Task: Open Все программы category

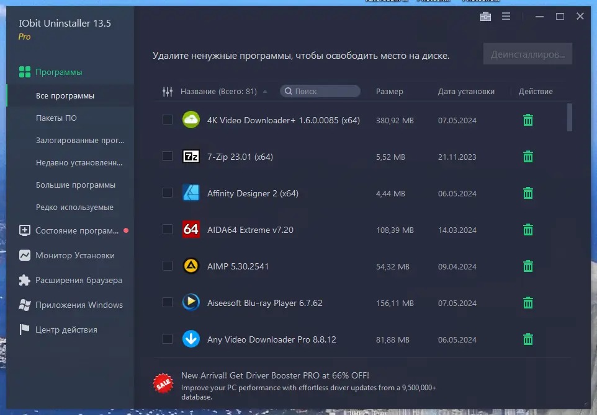Action: (70, 96)
